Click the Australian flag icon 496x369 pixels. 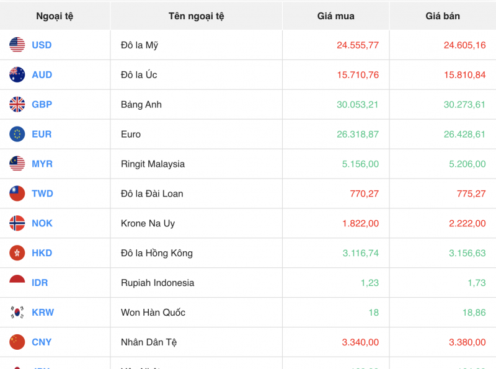[17, 75]
